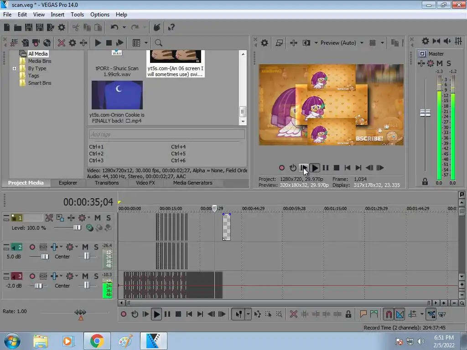Expand the By Type media bin
The width and height of the screenshot is (467, 350).
14,68
